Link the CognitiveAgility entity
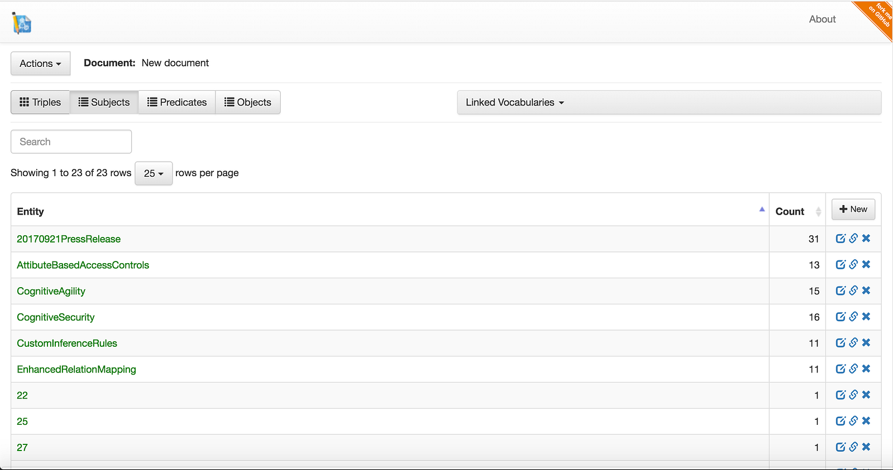Screen dimensions: 893x470 [853, 290]
